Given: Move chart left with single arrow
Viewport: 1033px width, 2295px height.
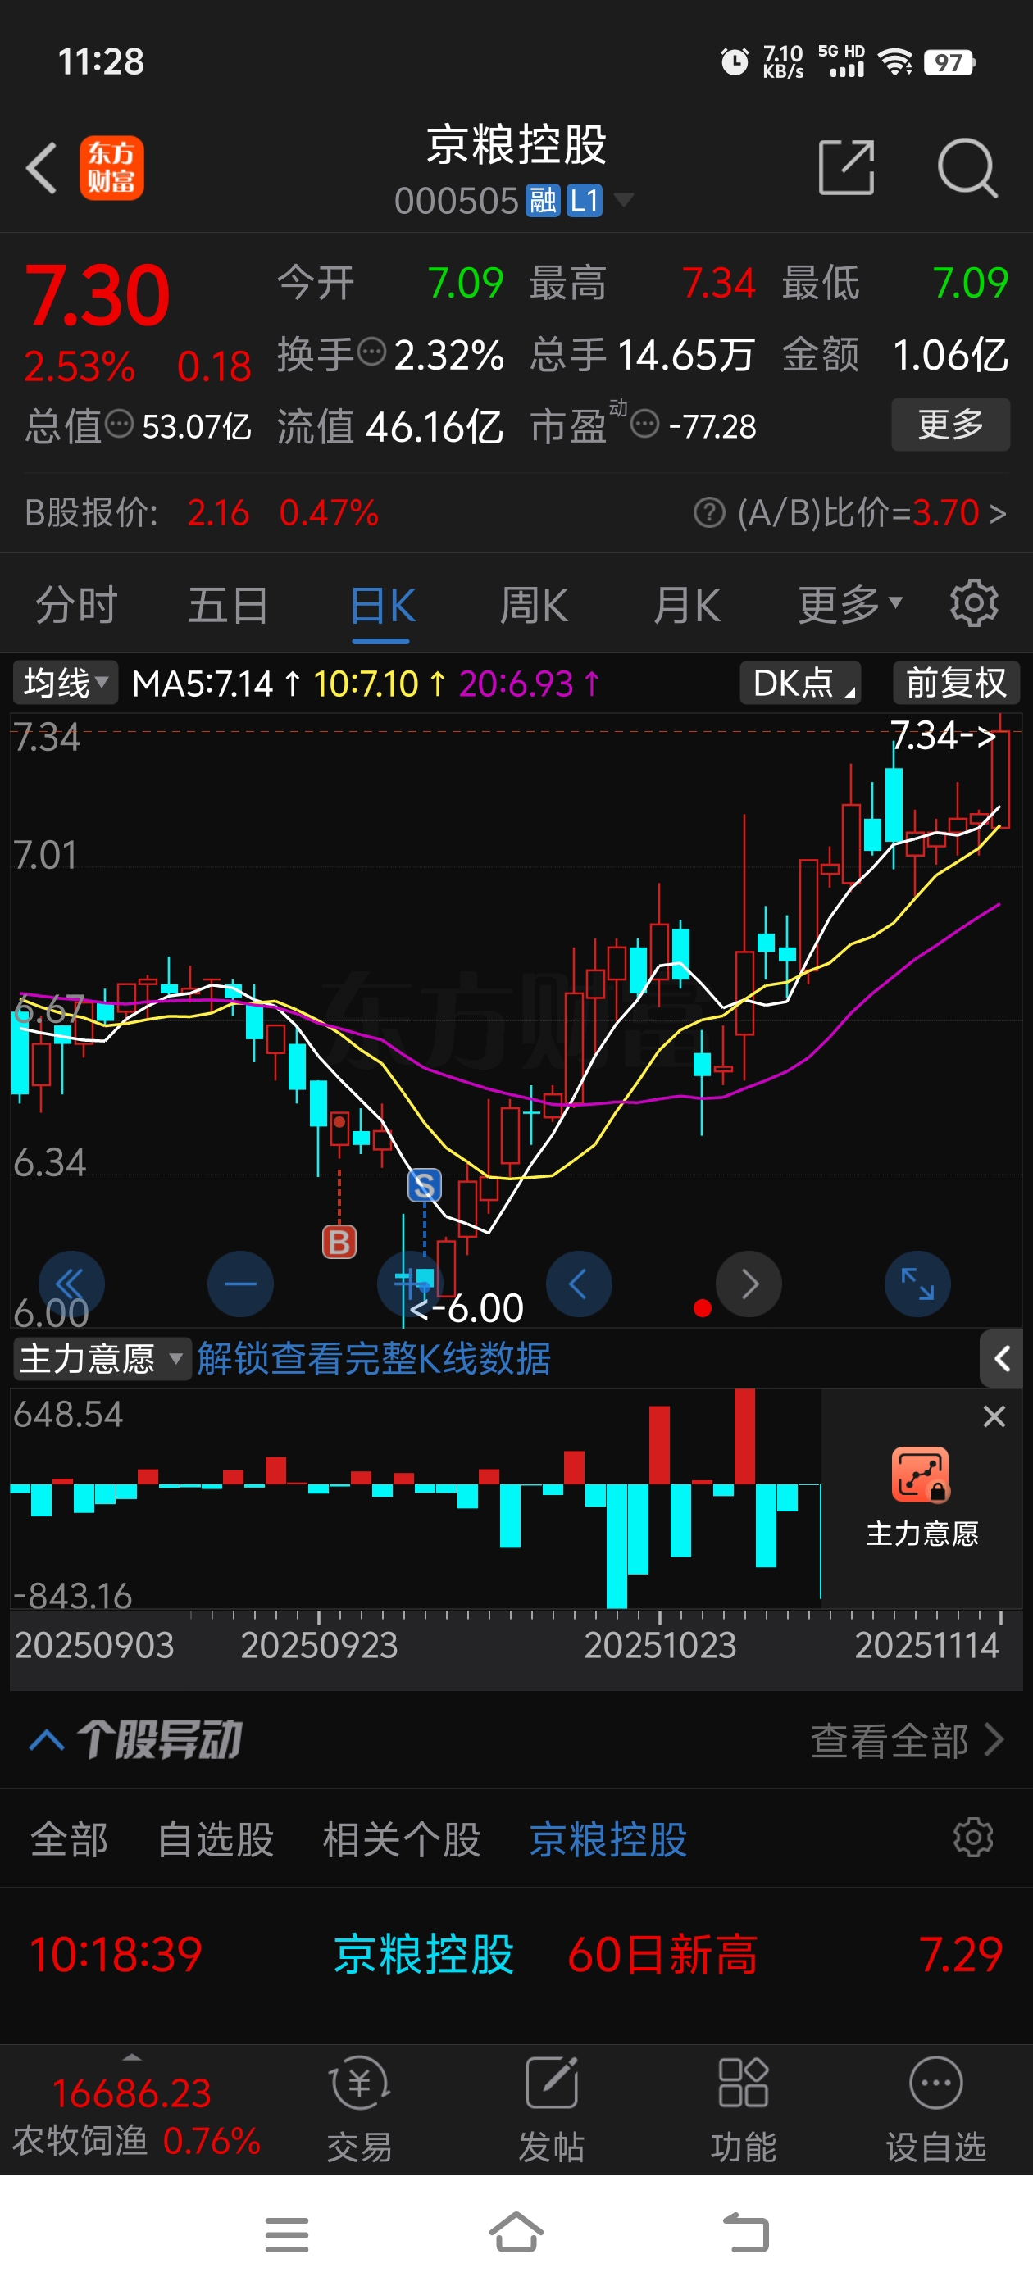Looking at the screenshot, I should (580, 1284).
